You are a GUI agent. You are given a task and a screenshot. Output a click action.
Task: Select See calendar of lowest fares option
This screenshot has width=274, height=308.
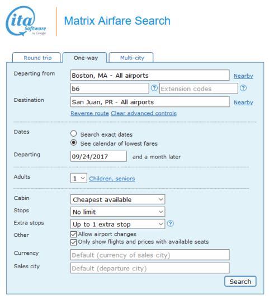(74, 143)
